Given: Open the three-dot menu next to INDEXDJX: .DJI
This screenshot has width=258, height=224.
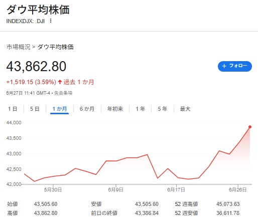Looking at the screenshot, I should click(51, 21).
